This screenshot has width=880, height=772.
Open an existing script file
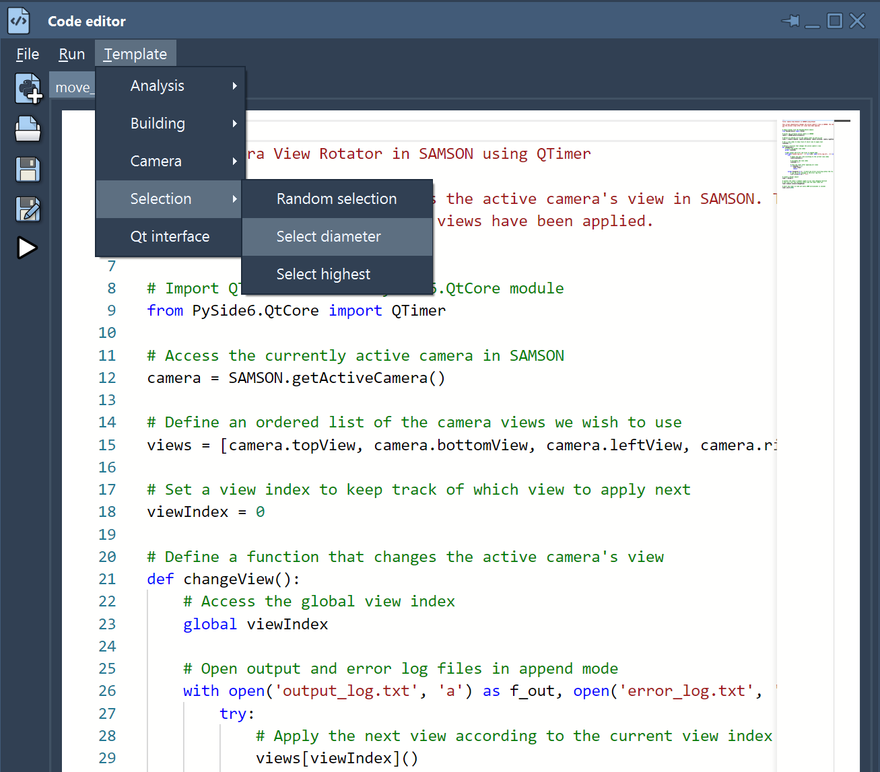point(28,129)
